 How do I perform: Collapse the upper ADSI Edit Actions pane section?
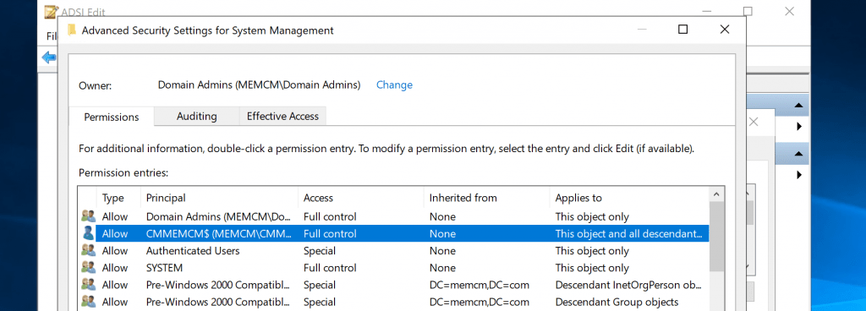(x=798, y=106)
